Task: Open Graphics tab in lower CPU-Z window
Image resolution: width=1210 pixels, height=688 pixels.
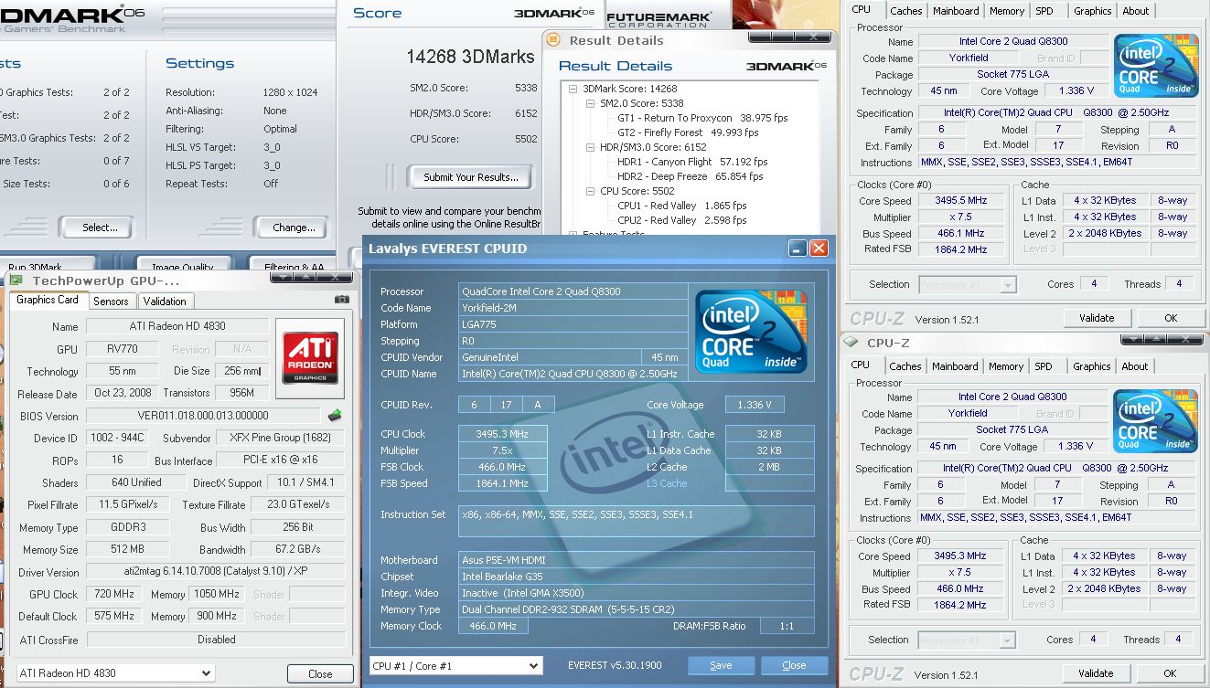Action: point(1092,366)
